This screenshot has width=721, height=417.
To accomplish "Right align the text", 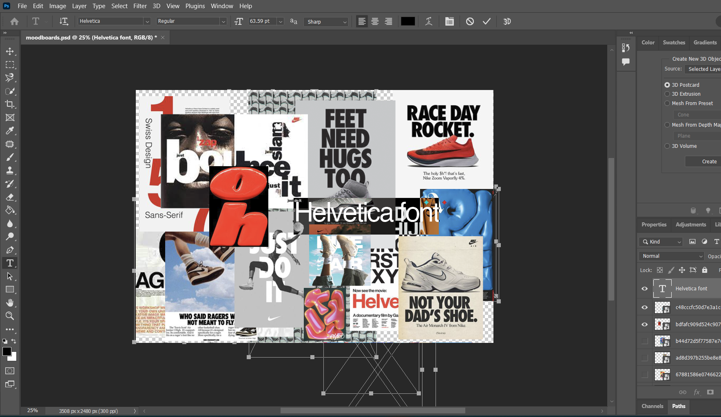I will (x=389, y=22).
